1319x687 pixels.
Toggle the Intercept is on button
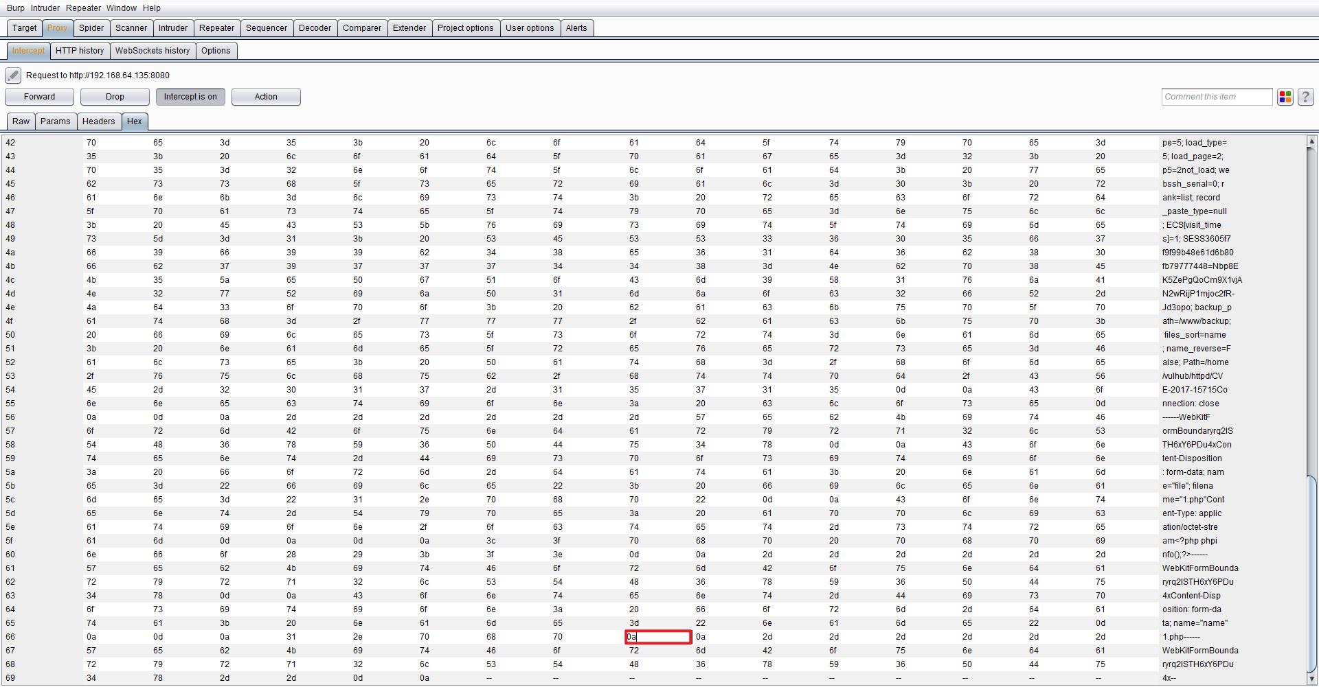190,97
